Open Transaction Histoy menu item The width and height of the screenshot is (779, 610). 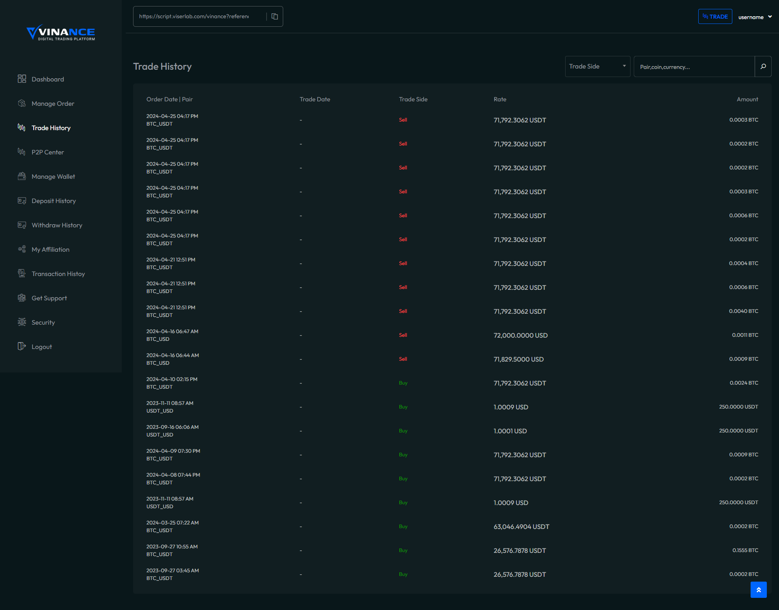point(58,274)
